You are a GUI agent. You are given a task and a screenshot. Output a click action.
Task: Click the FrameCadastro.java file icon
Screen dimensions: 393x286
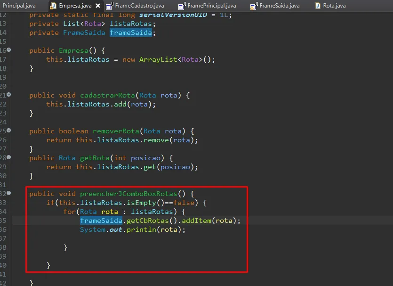[109, 6]
